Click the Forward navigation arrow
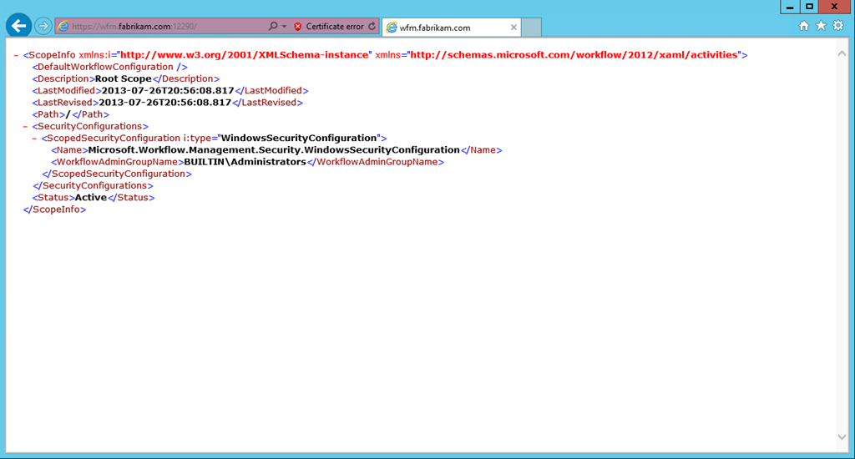 click(43, 26)
